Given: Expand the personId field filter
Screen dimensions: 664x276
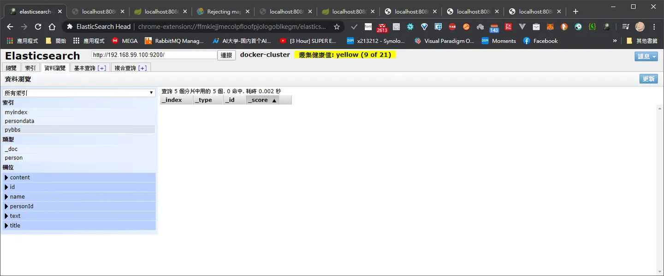Looking at the screenshot, I should point(79,206).
